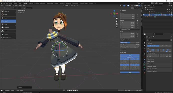Click the pan view hand icon

click(117, 21)
